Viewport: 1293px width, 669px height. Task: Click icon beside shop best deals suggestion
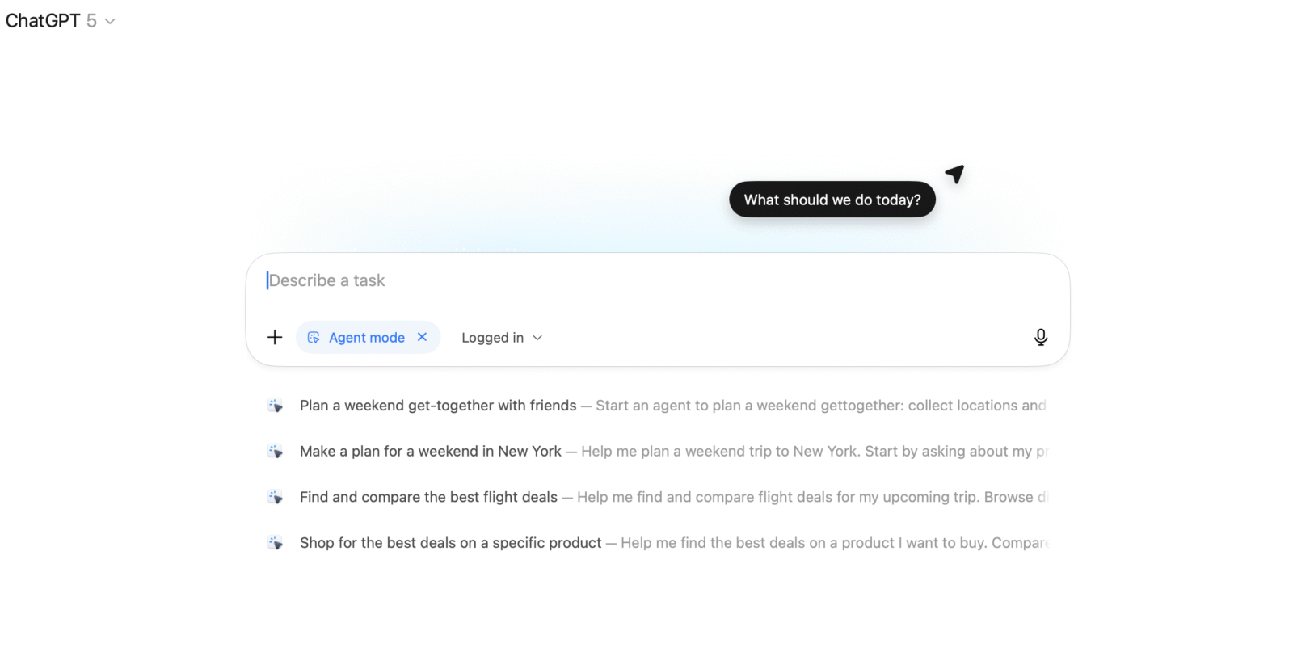click(x=276, y=544)
